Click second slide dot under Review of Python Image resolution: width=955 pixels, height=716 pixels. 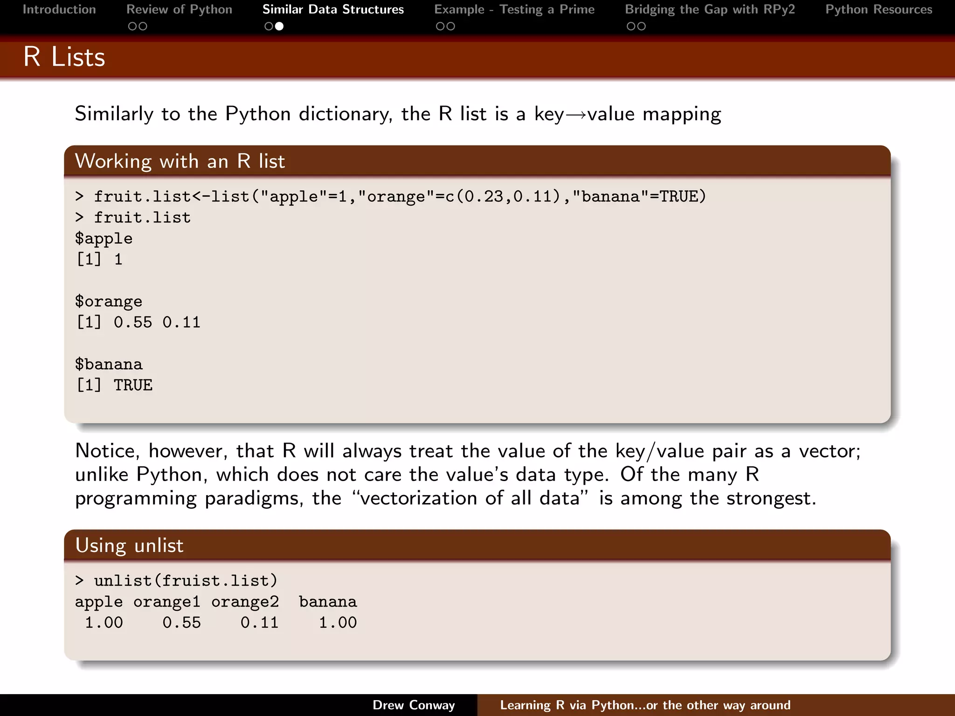click(x=143, y=27)
